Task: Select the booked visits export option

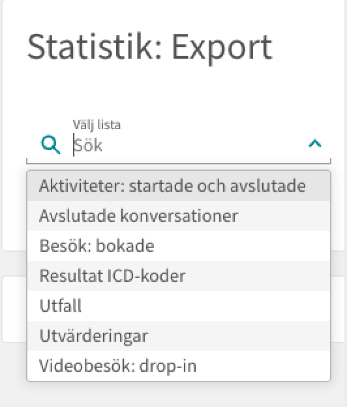Action: [x=179, y=246]
